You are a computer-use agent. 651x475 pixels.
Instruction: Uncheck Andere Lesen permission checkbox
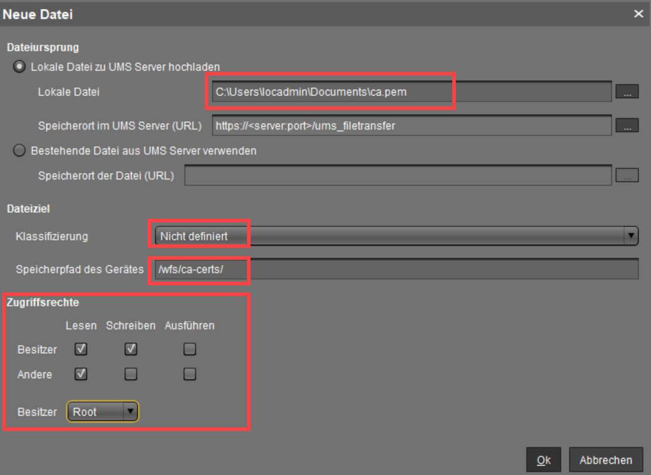click(x=81, y=374)
